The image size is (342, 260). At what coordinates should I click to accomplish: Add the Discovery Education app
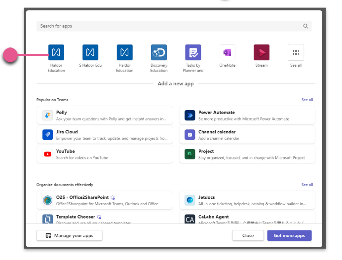(159, 52)
